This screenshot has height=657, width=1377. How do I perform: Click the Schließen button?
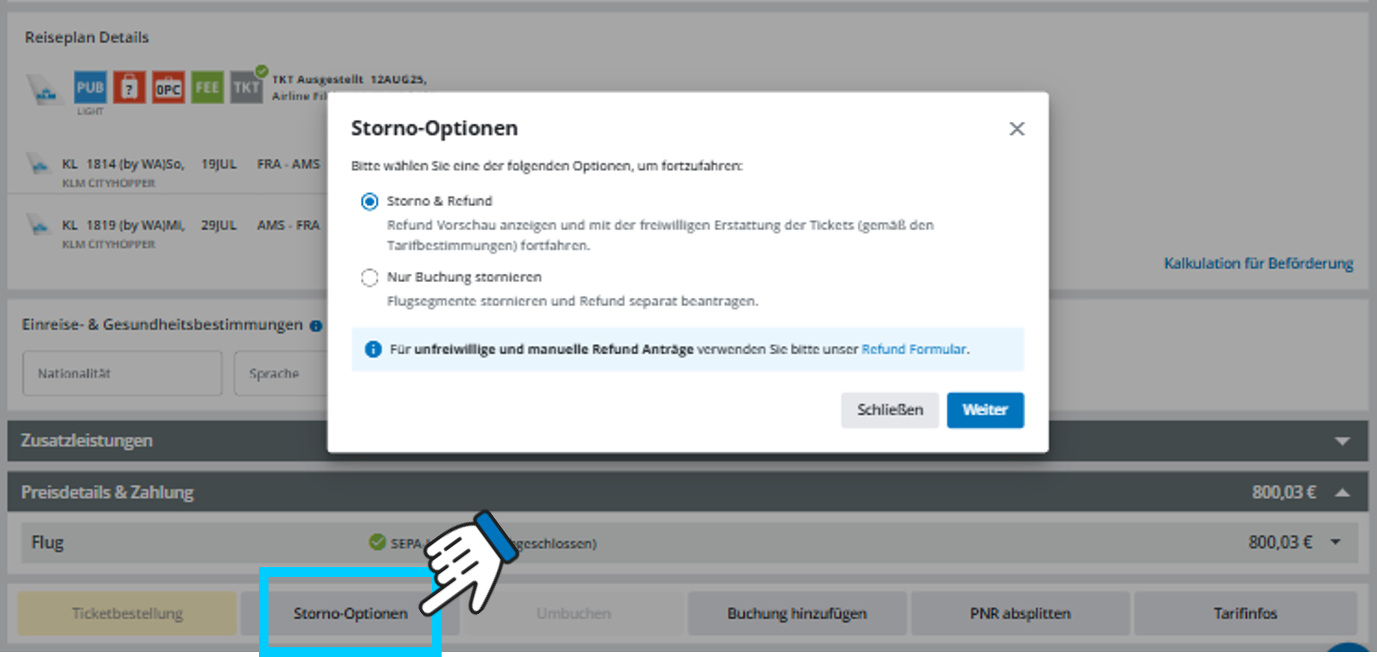(x=890, y=410)
